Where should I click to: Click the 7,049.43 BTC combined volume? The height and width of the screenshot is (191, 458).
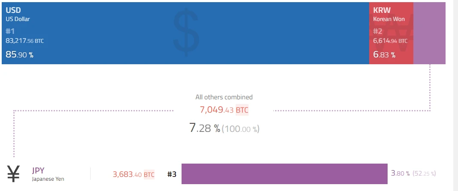[x=224, y=110]
